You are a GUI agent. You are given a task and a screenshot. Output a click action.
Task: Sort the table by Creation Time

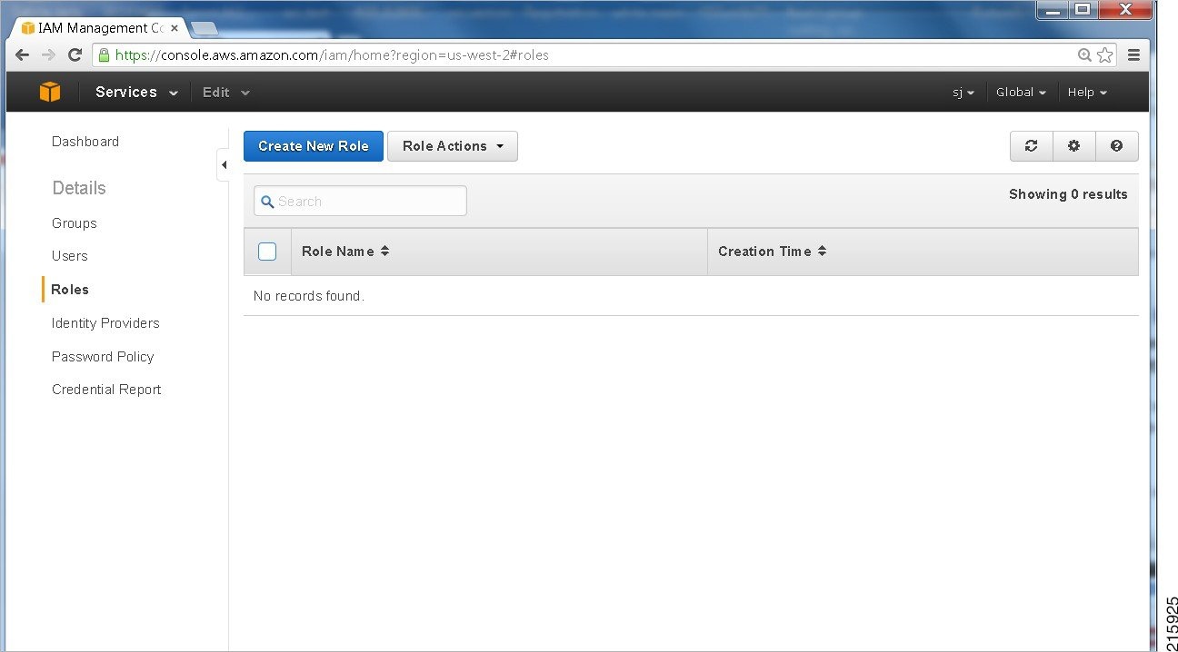772,252
